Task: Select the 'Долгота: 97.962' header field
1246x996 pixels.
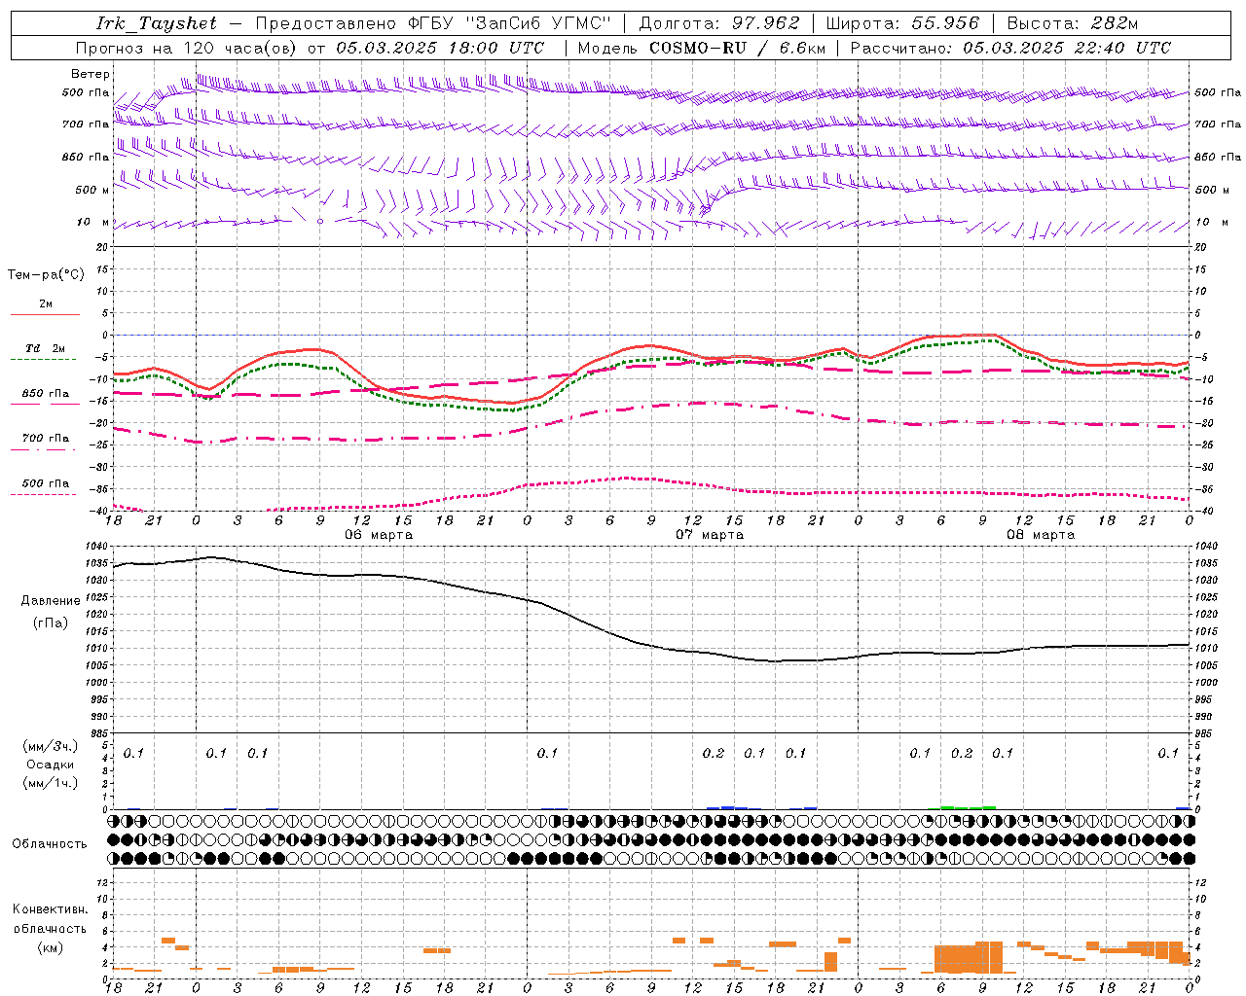Action: point(719,23)
